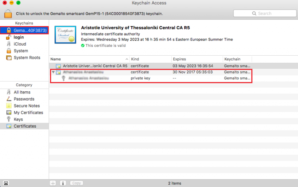Click the Add (plus) button at bottom
The image size is (298, 187).
(x=53, y=183)
